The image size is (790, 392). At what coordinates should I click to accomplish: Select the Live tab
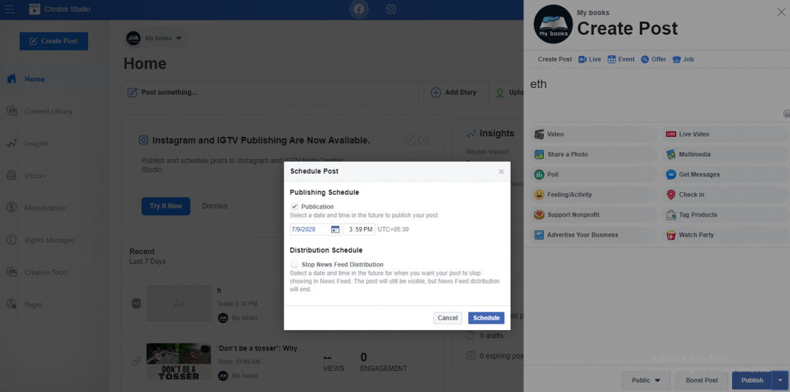(590, 59)
